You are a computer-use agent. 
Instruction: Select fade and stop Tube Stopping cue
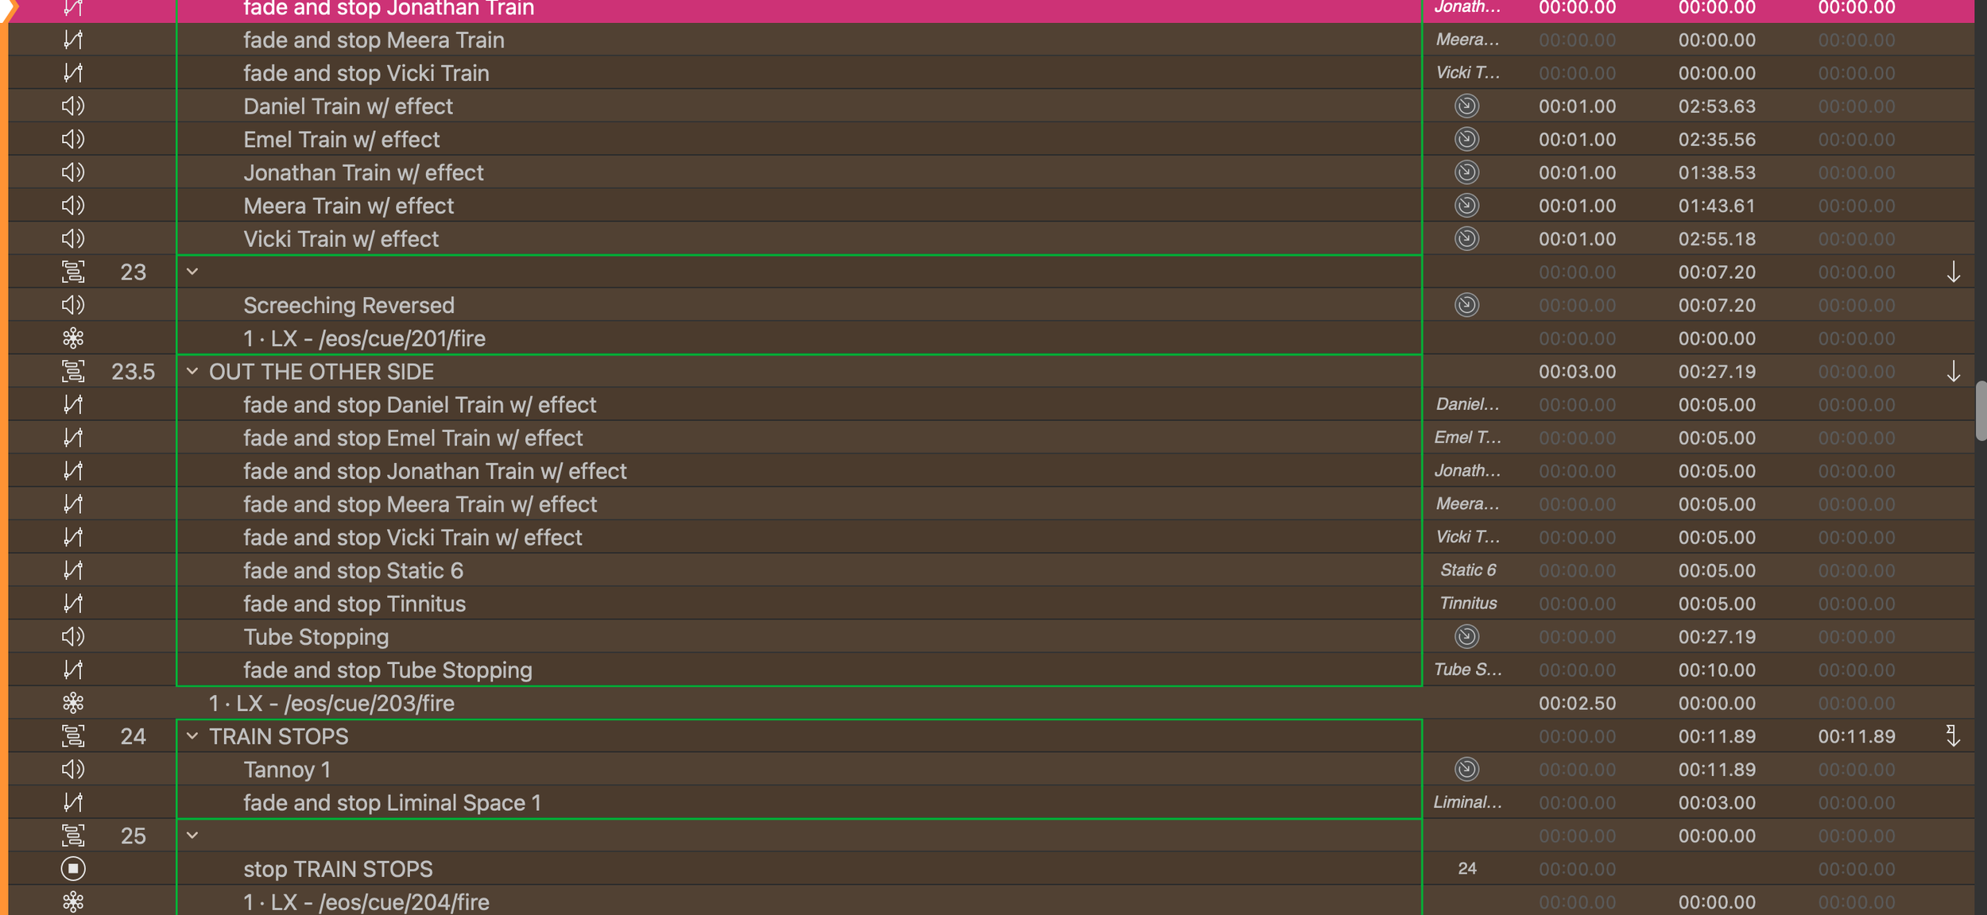click(991, 670)
